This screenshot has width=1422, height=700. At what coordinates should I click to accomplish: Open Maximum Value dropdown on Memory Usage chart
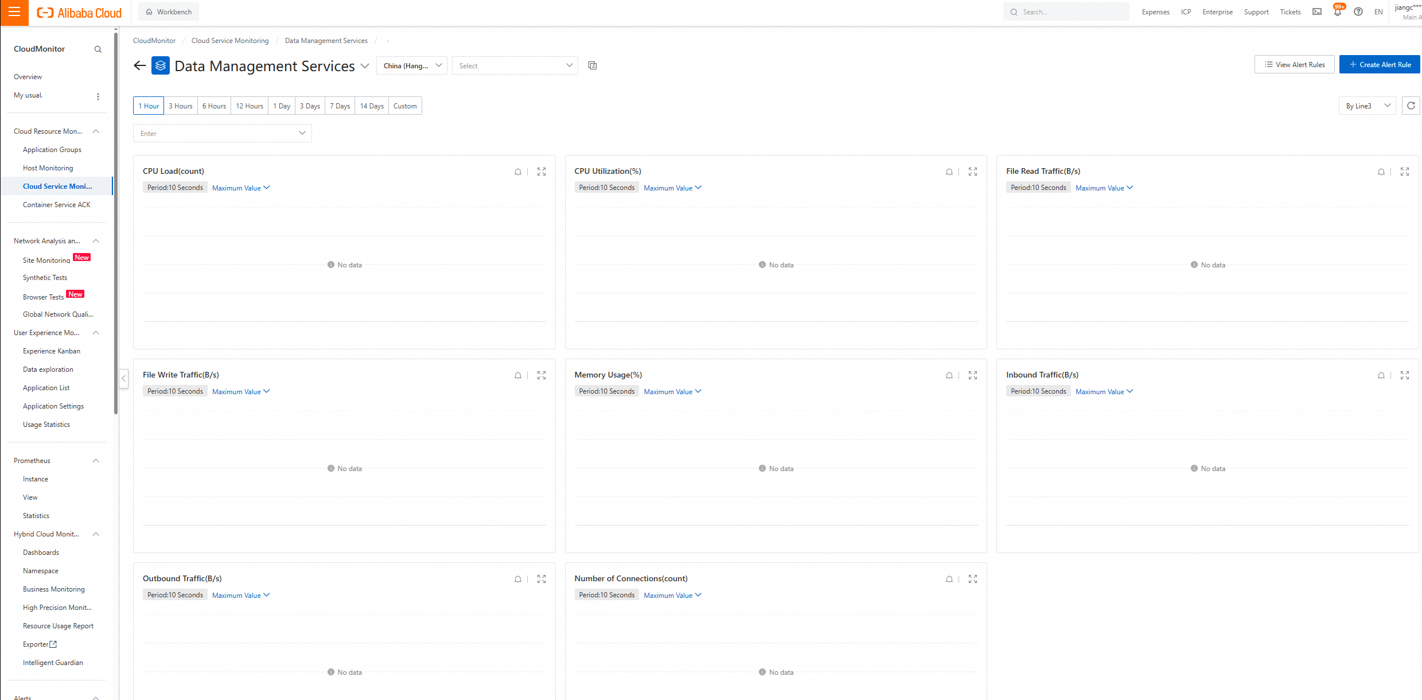pyautogui.click(x=672, y=391)
